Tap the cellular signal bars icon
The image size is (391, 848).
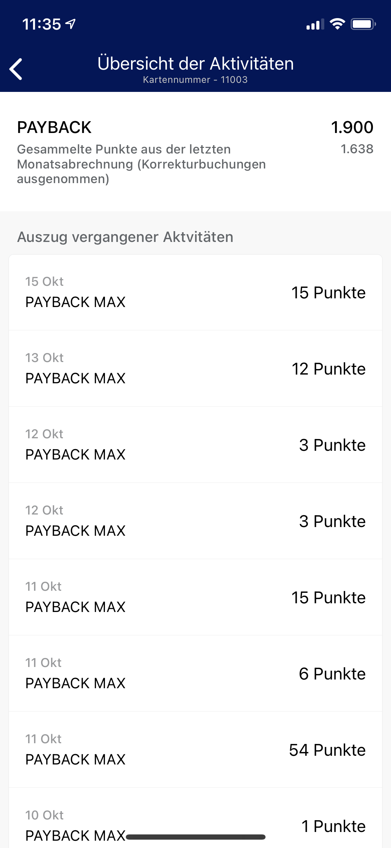315,24
